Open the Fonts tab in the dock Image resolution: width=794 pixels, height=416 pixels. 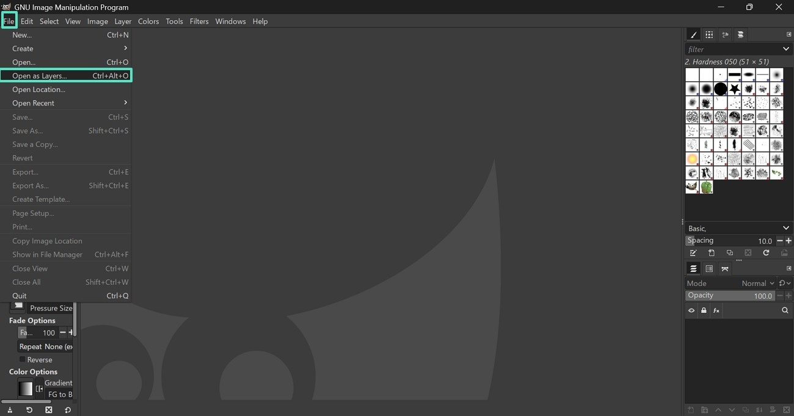tap(725, 35)
